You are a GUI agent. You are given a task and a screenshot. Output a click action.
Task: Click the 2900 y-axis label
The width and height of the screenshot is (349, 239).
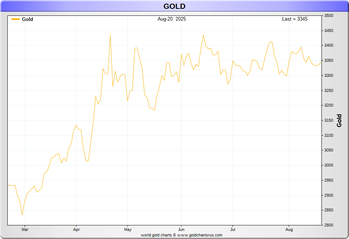tap(329, 195)
